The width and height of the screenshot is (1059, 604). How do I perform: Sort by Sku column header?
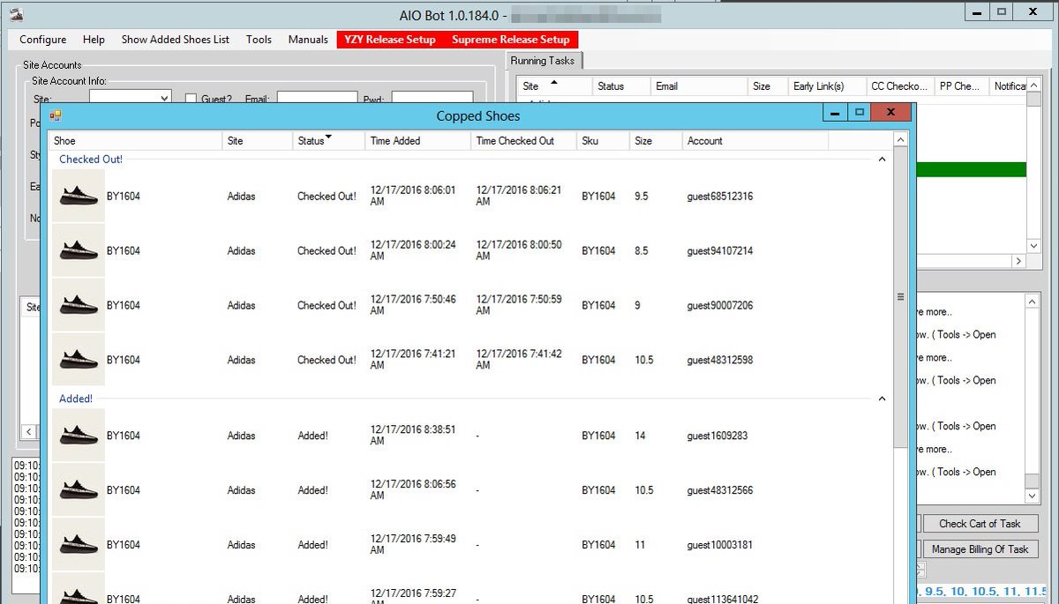[x=603, y=141]
